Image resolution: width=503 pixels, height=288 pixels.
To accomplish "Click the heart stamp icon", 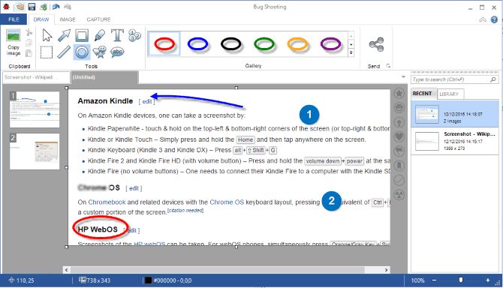I will click(399, 136).
